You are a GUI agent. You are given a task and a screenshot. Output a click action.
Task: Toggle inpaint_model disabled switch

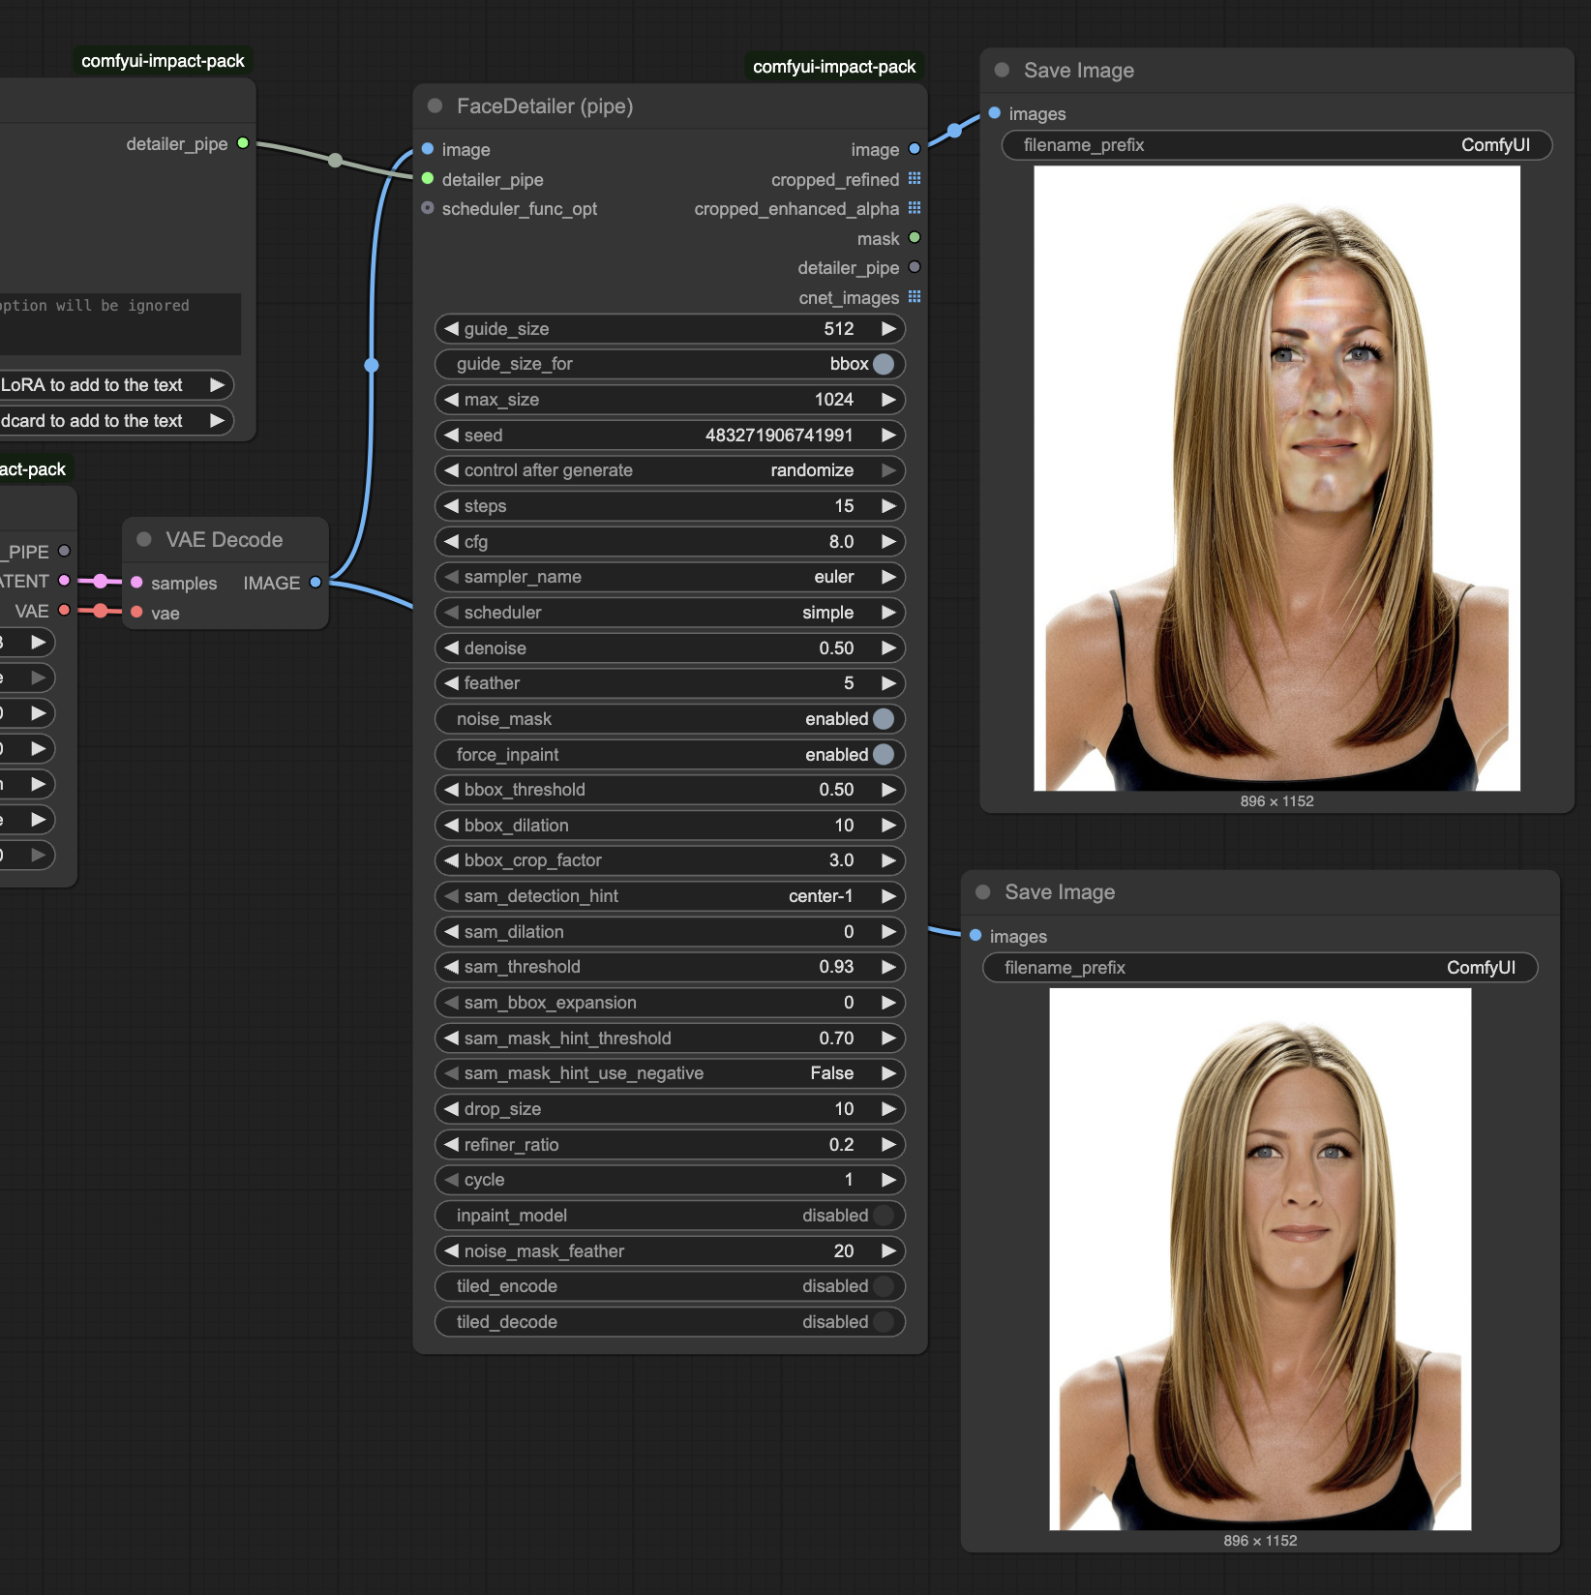(x=884, y=1216)
